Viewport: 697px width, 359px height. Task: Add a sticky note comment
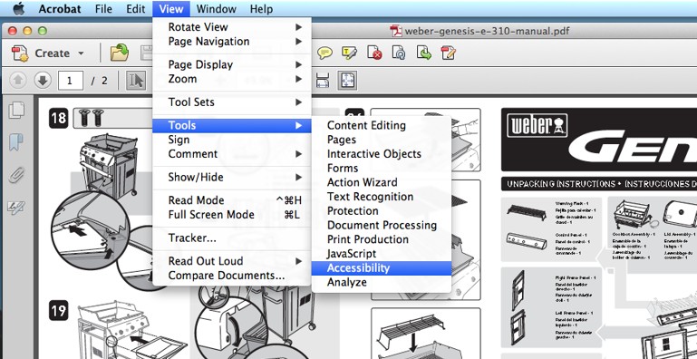[x=325, y=53]
